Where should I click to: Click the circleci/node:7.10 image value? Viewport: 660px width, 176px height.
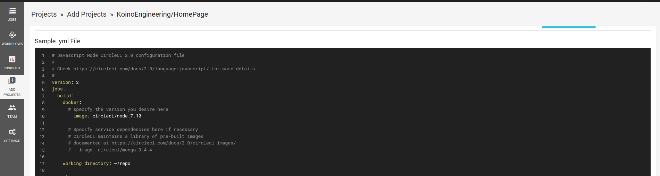(117, 116)
